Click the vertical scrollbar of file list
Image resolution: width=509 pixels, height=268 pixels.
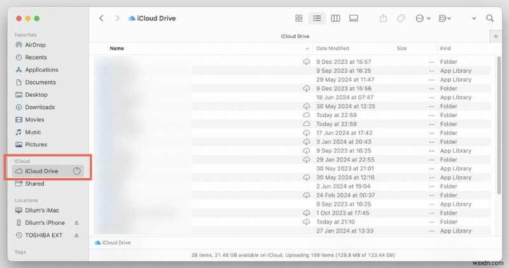(499, 125)
